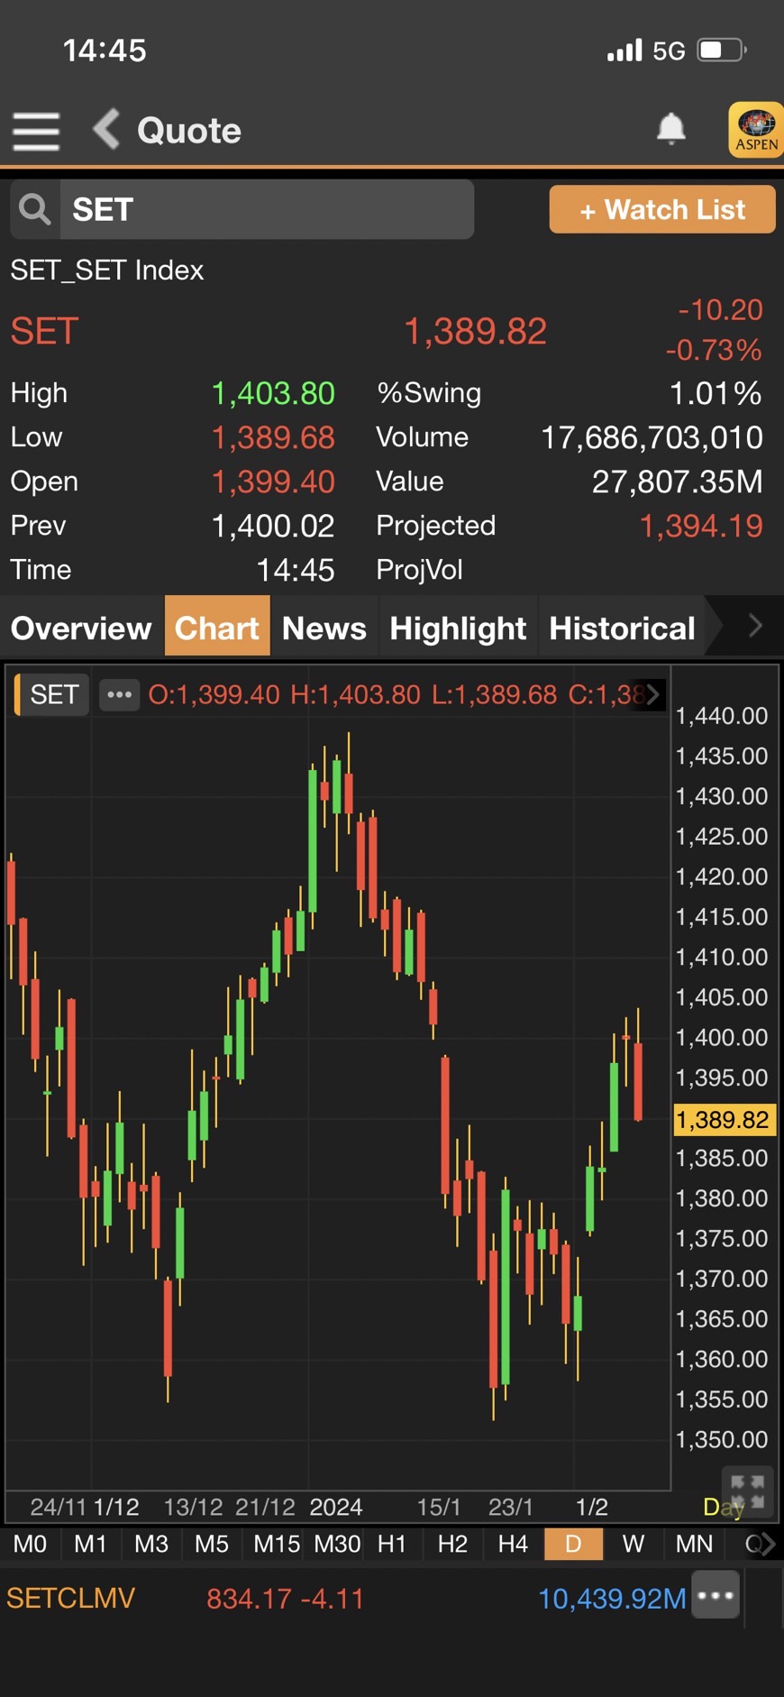The image size is (784, 1697).
Task: Open the notifications bell
Action: point(670,130)
